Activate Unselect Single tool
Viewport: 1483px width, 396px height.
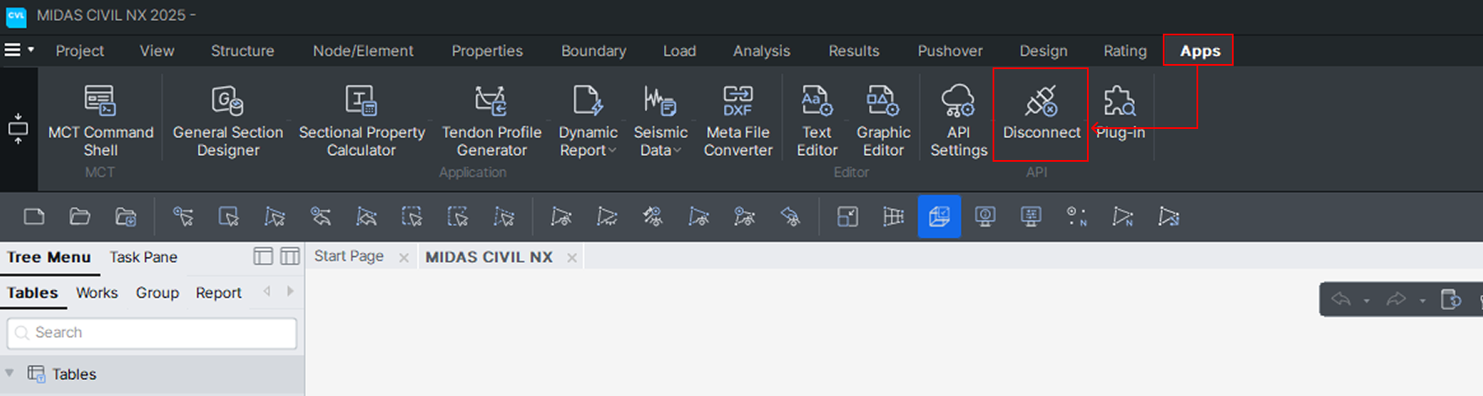click(x=320, y=217)
